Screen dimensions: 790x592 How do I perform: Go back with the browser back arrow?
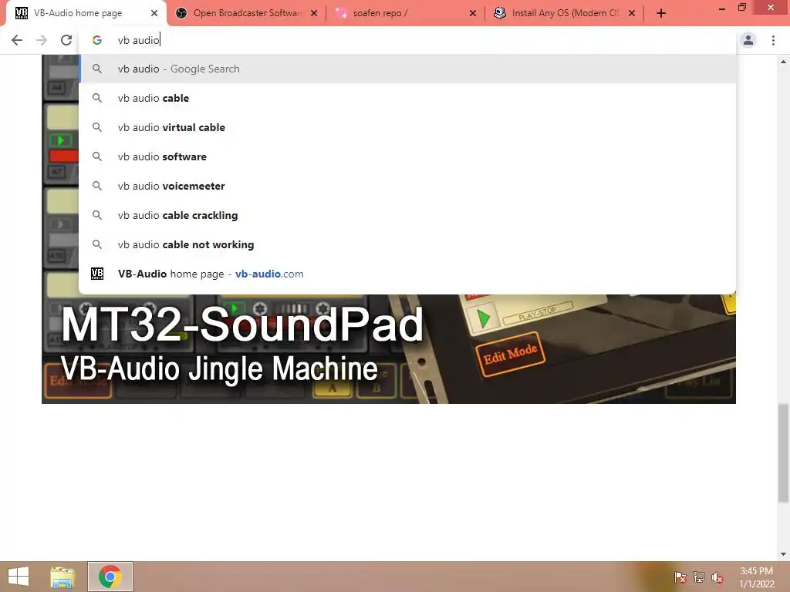(x=17, y=40)
